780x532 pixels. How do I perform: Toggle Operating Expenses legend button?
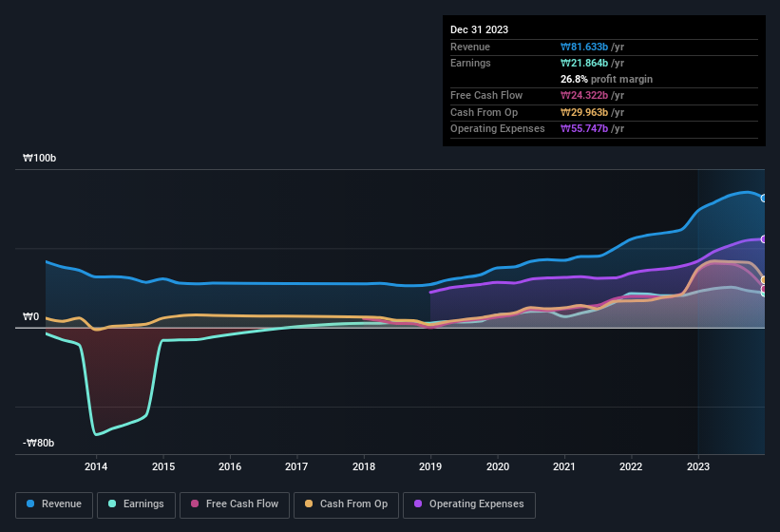(x=468, y=504)
